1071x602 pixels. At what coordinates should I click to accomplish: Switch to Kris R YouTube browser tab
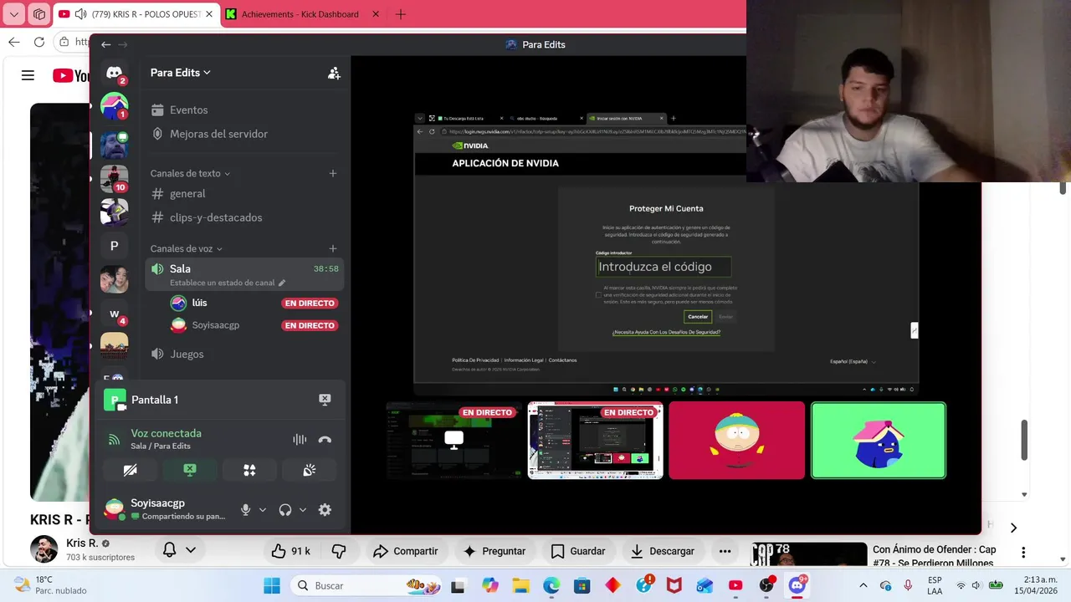coord(136,14)
